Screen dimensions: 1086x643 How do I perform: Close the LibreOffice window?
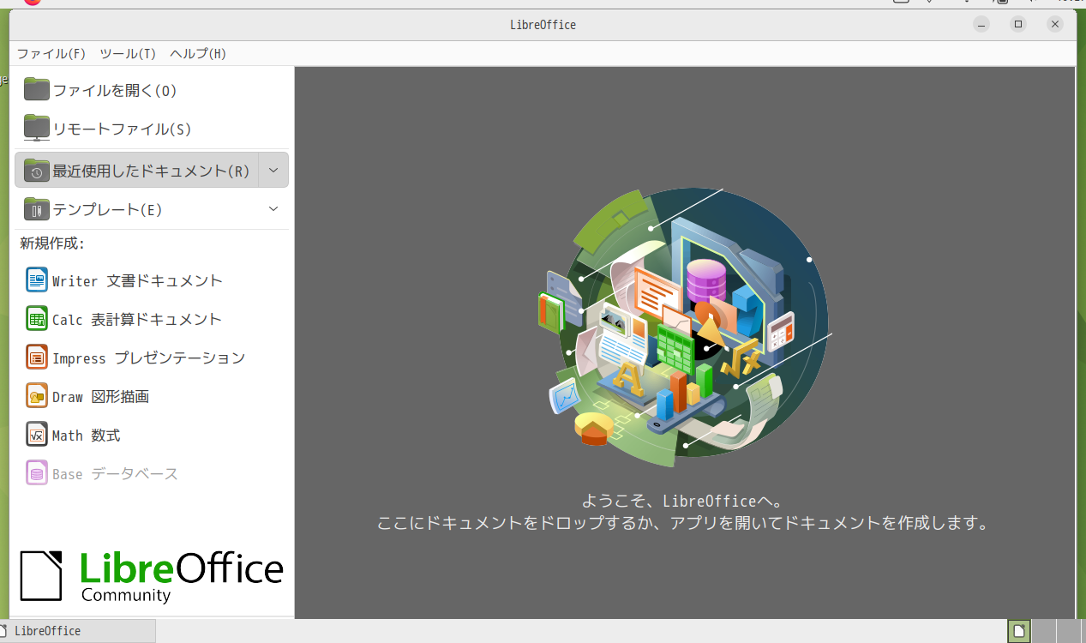coord(1055,25)
